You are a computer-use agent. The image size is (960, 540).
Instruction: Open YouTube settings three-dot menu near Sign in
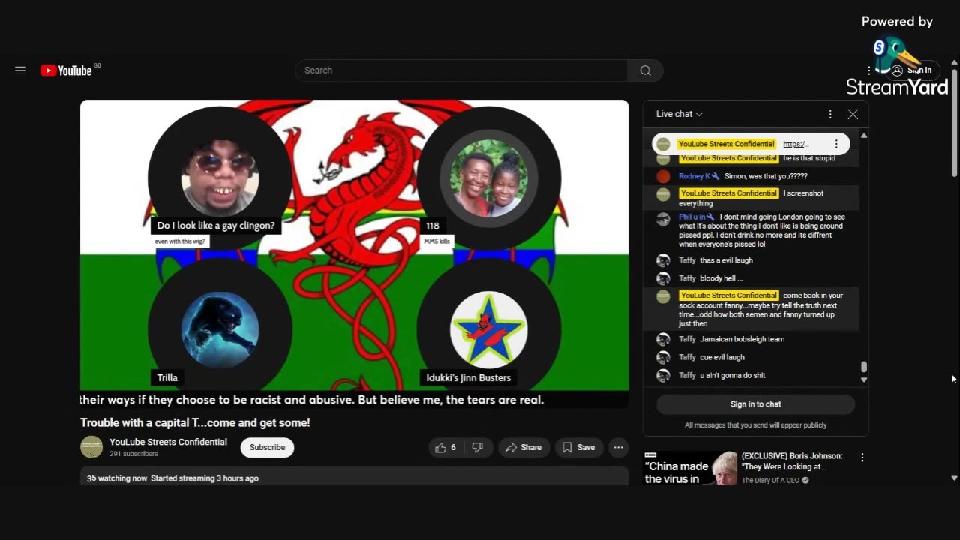coord(868,70)
